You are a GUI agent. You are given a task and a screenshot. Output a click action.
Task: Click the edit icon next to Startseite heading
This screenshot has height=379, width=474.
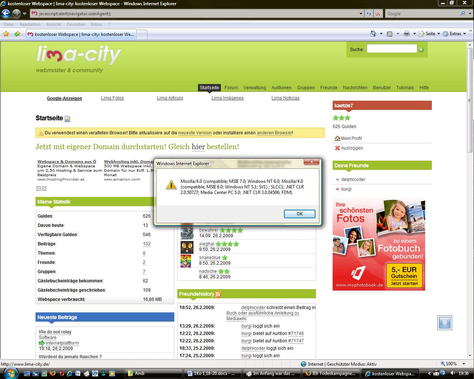[67, 119]
